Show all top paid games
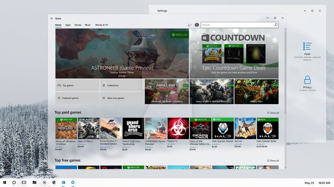Viewport: 334px width, 187px height. 273,113
